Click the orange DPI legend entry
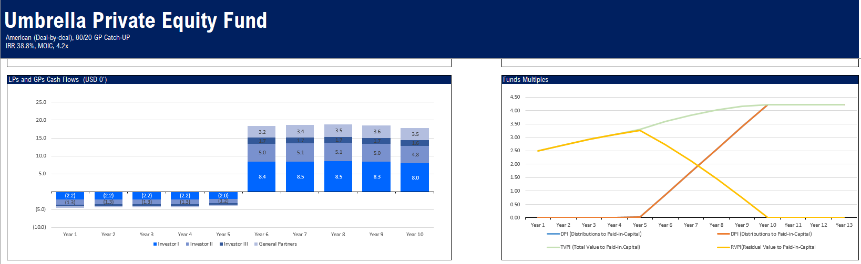Image resolution: width=861 pixels, height=264 pixels. (x=764, y=234)
